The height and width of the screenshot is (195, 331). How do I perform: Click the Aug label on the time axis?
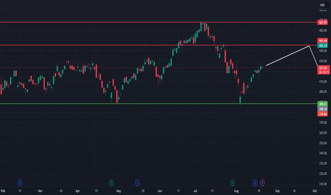(236, 191)
